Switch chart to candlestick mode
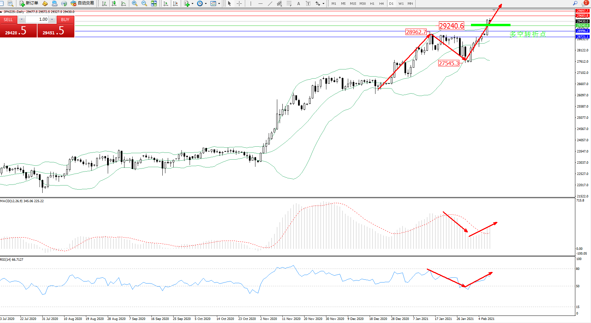The image size is (591, 323). (114, 3)
